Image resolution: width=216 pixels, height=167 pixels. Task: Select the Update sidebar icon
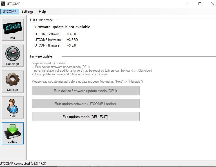[x=13, y=133]
